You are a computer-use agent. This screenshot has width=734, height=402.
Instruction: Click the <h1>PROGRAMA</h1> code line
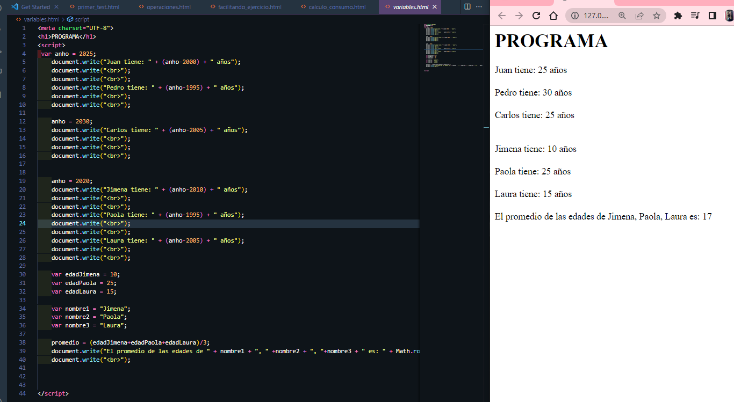point(67,36)
